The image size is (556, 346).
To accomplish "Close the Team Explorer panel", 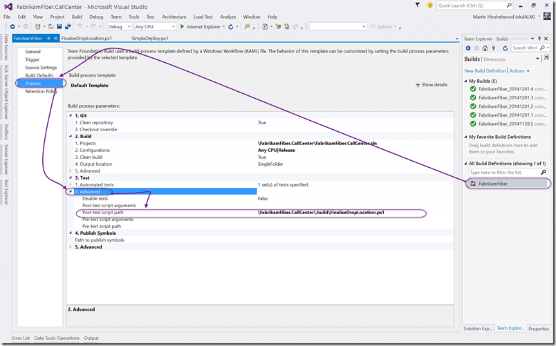I will tap(546, 39).
